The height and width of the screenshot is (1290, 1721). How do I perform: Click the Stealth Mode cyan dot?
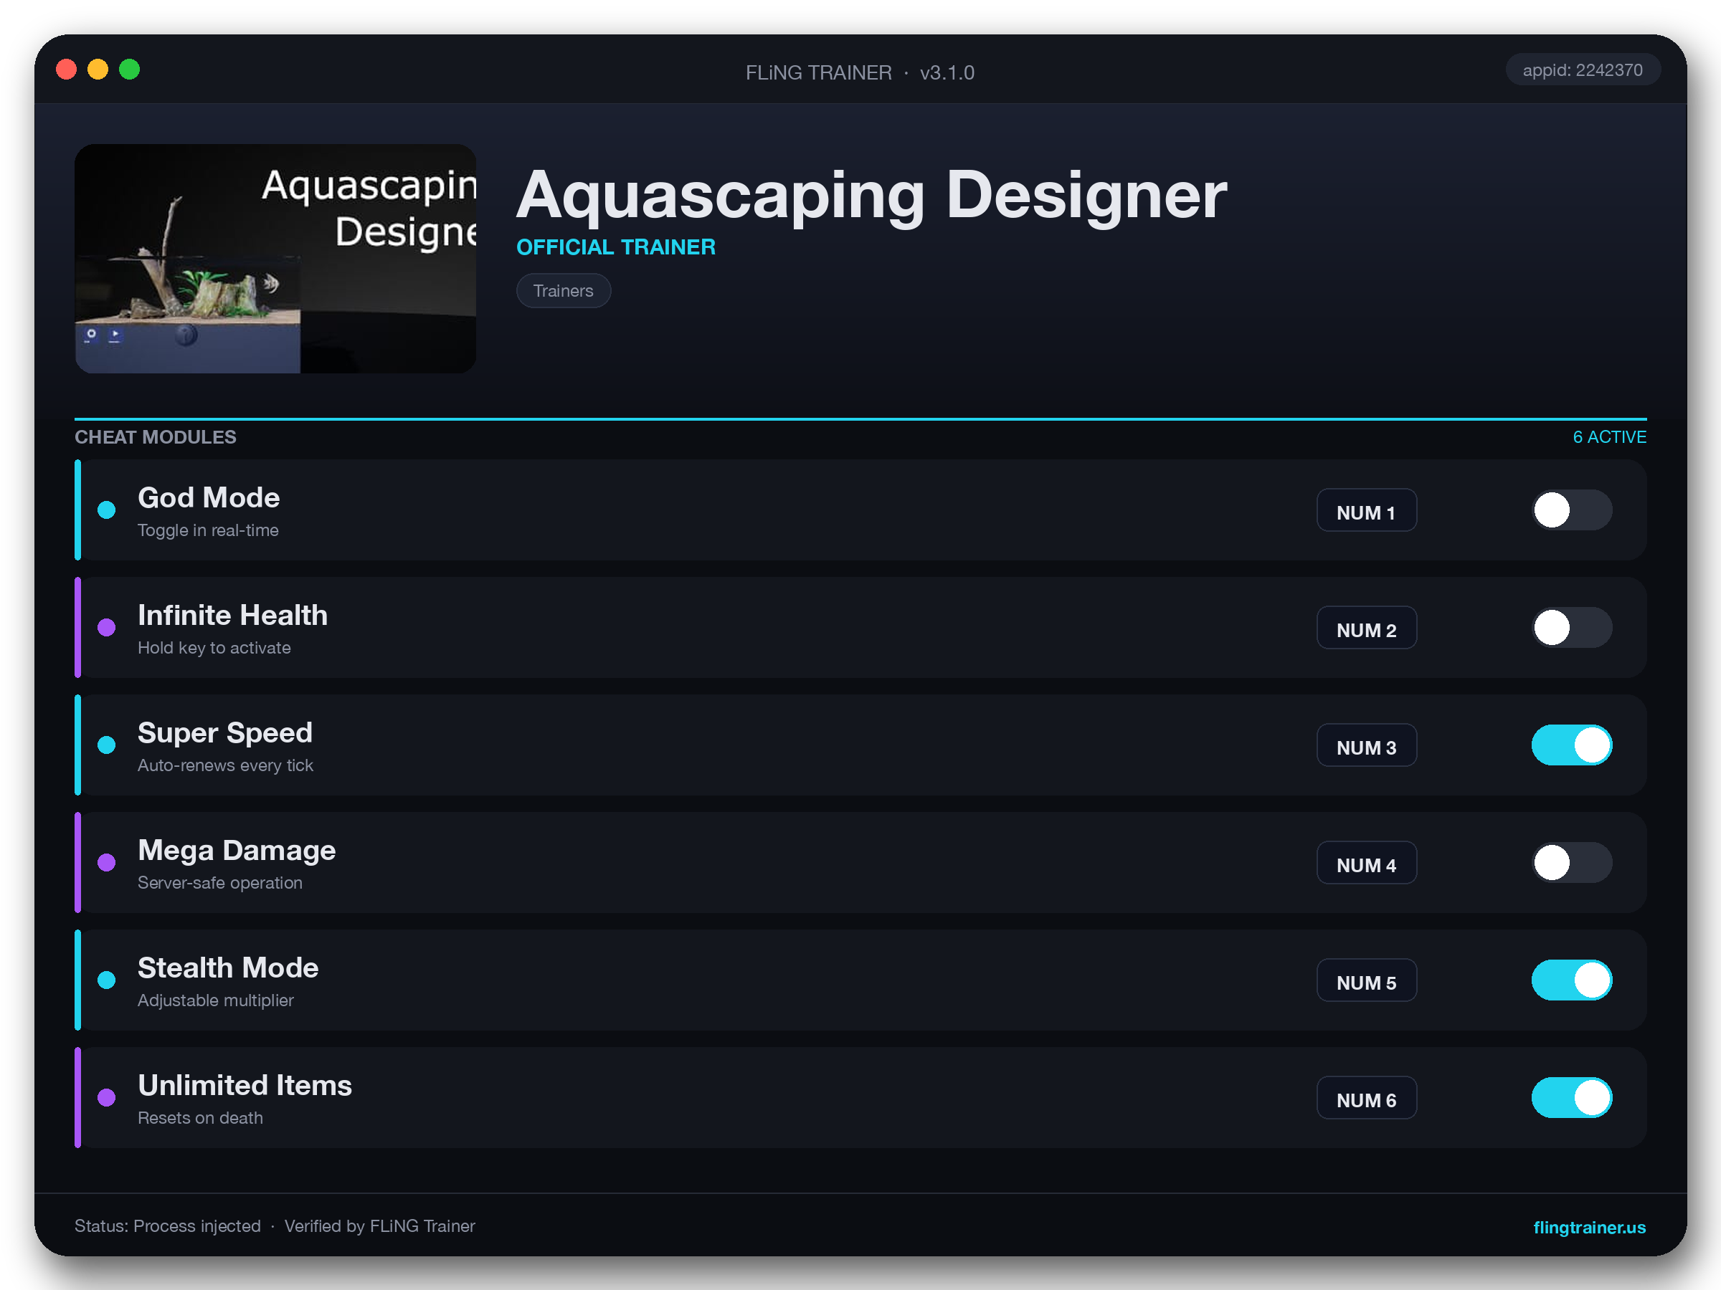coord(107,980)
